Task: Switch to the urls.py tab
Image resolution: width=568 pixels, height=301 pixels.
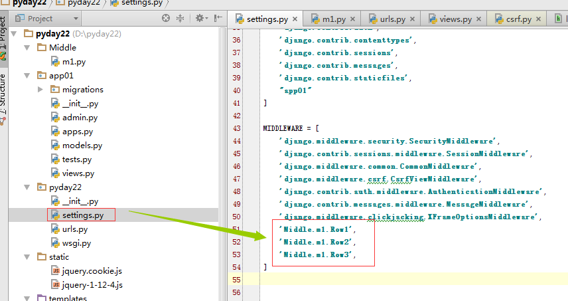Action: point(397,20)
